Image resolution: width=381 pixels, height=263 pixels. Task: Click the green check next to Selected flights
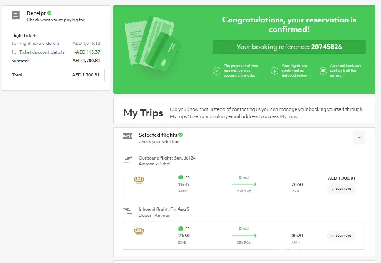pos(181,135)
